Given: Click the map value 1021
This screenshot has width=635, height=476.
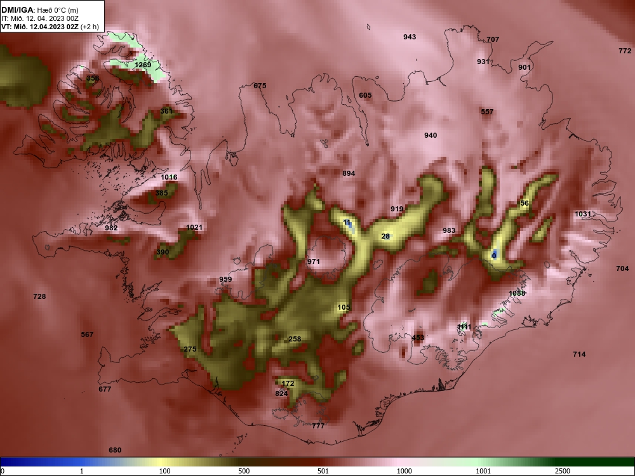Looking at the screenshot, I should tap(194, 227).
